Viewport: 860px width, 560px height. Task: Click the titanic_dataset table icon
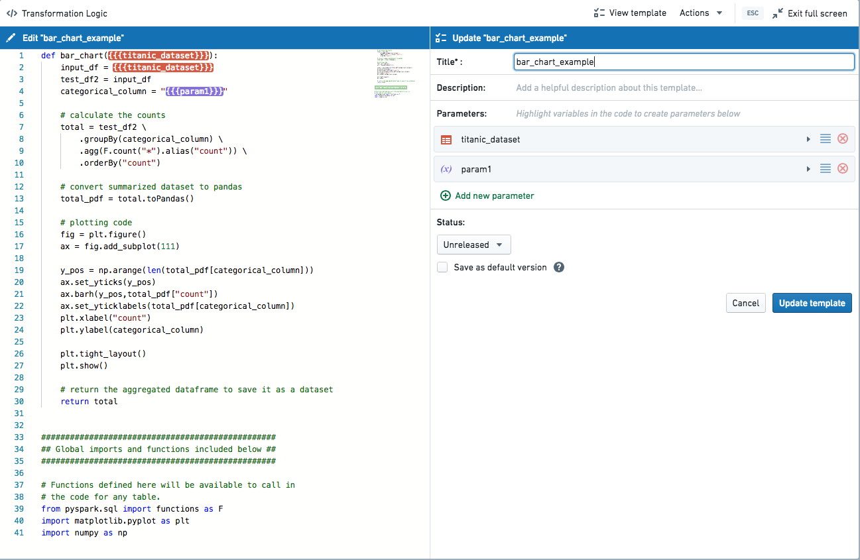[446, 140]
